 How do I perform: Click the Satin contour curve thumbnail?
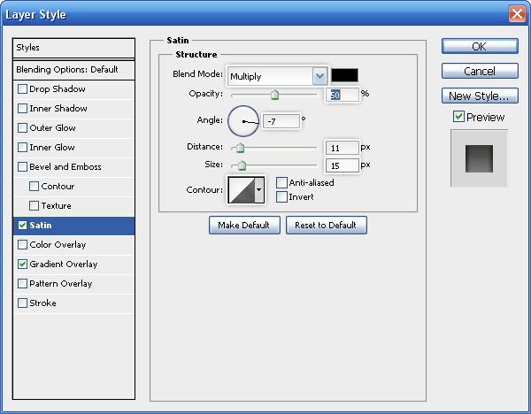point(241,188)
